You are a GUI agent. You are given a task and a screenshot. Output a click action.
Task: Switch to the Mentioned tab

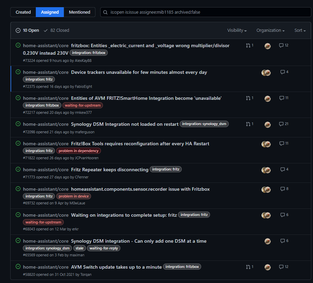click(79, 12)
